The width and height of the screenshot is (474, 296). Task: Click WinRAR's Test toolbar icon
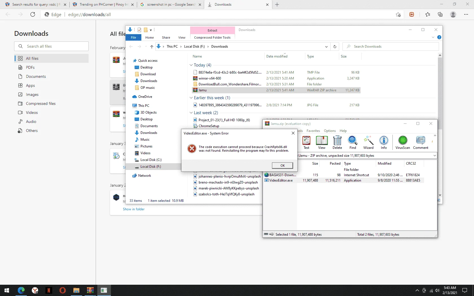coord(306,142)
